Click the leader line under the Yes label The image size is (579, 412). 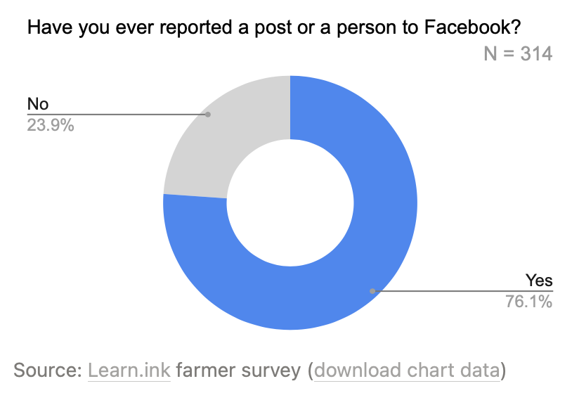[x=464, y=291]
